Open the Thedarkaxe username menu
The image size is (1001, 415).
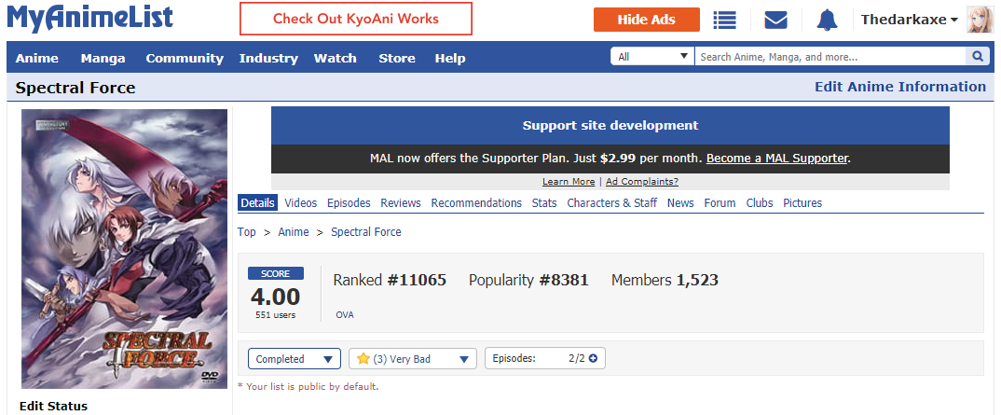pyautogui.click(x=909, y=20)
